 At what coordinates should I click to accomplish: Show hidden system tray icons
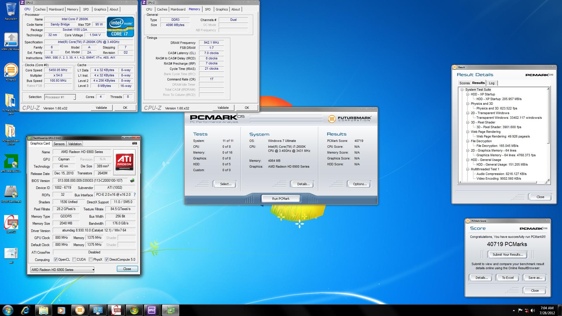point(514,310)
